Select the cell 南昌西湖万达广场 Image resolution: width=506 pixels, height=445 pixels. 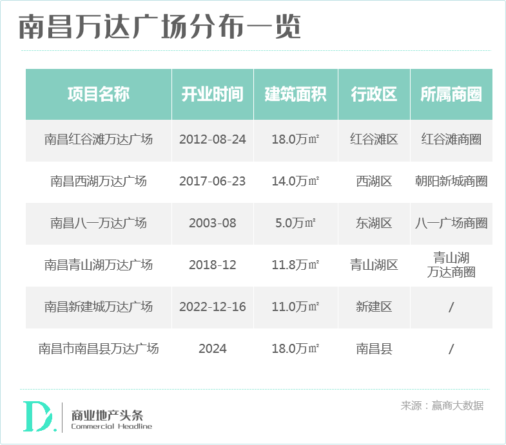(x=99, y=181)
